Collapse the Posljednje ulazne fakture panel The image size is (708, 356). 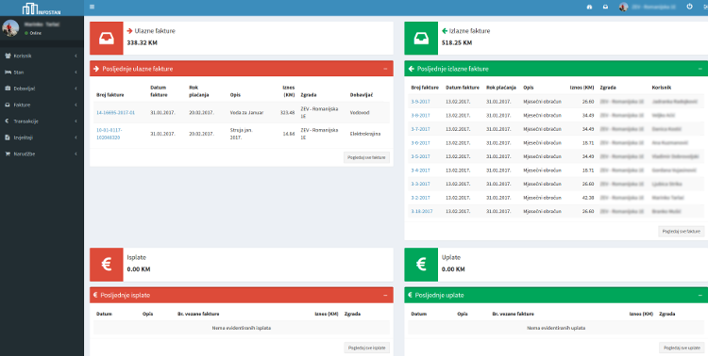pyautogui.click(x=385, y=69)
